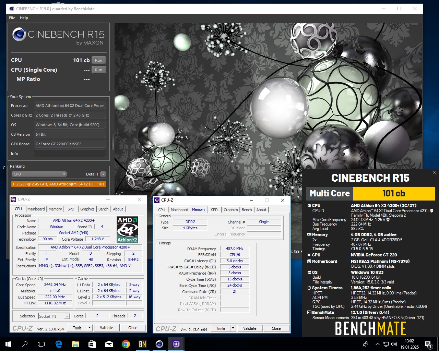This screenshot has height=351, width=439.
Task: Click Validate in left CPU-Z
Action: click(106, 328)
